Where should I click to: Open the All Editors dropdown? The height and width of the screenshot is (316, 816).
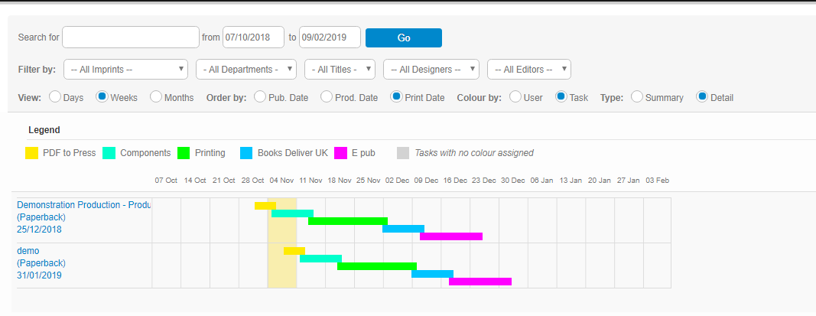click(x=528, y=70)
